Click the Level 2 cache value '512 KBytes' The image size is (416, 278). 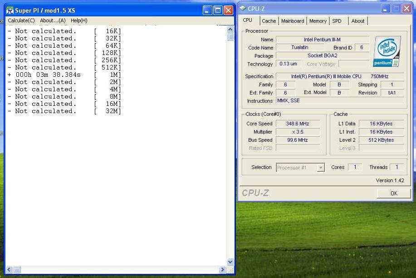click(x=381, y=140)
